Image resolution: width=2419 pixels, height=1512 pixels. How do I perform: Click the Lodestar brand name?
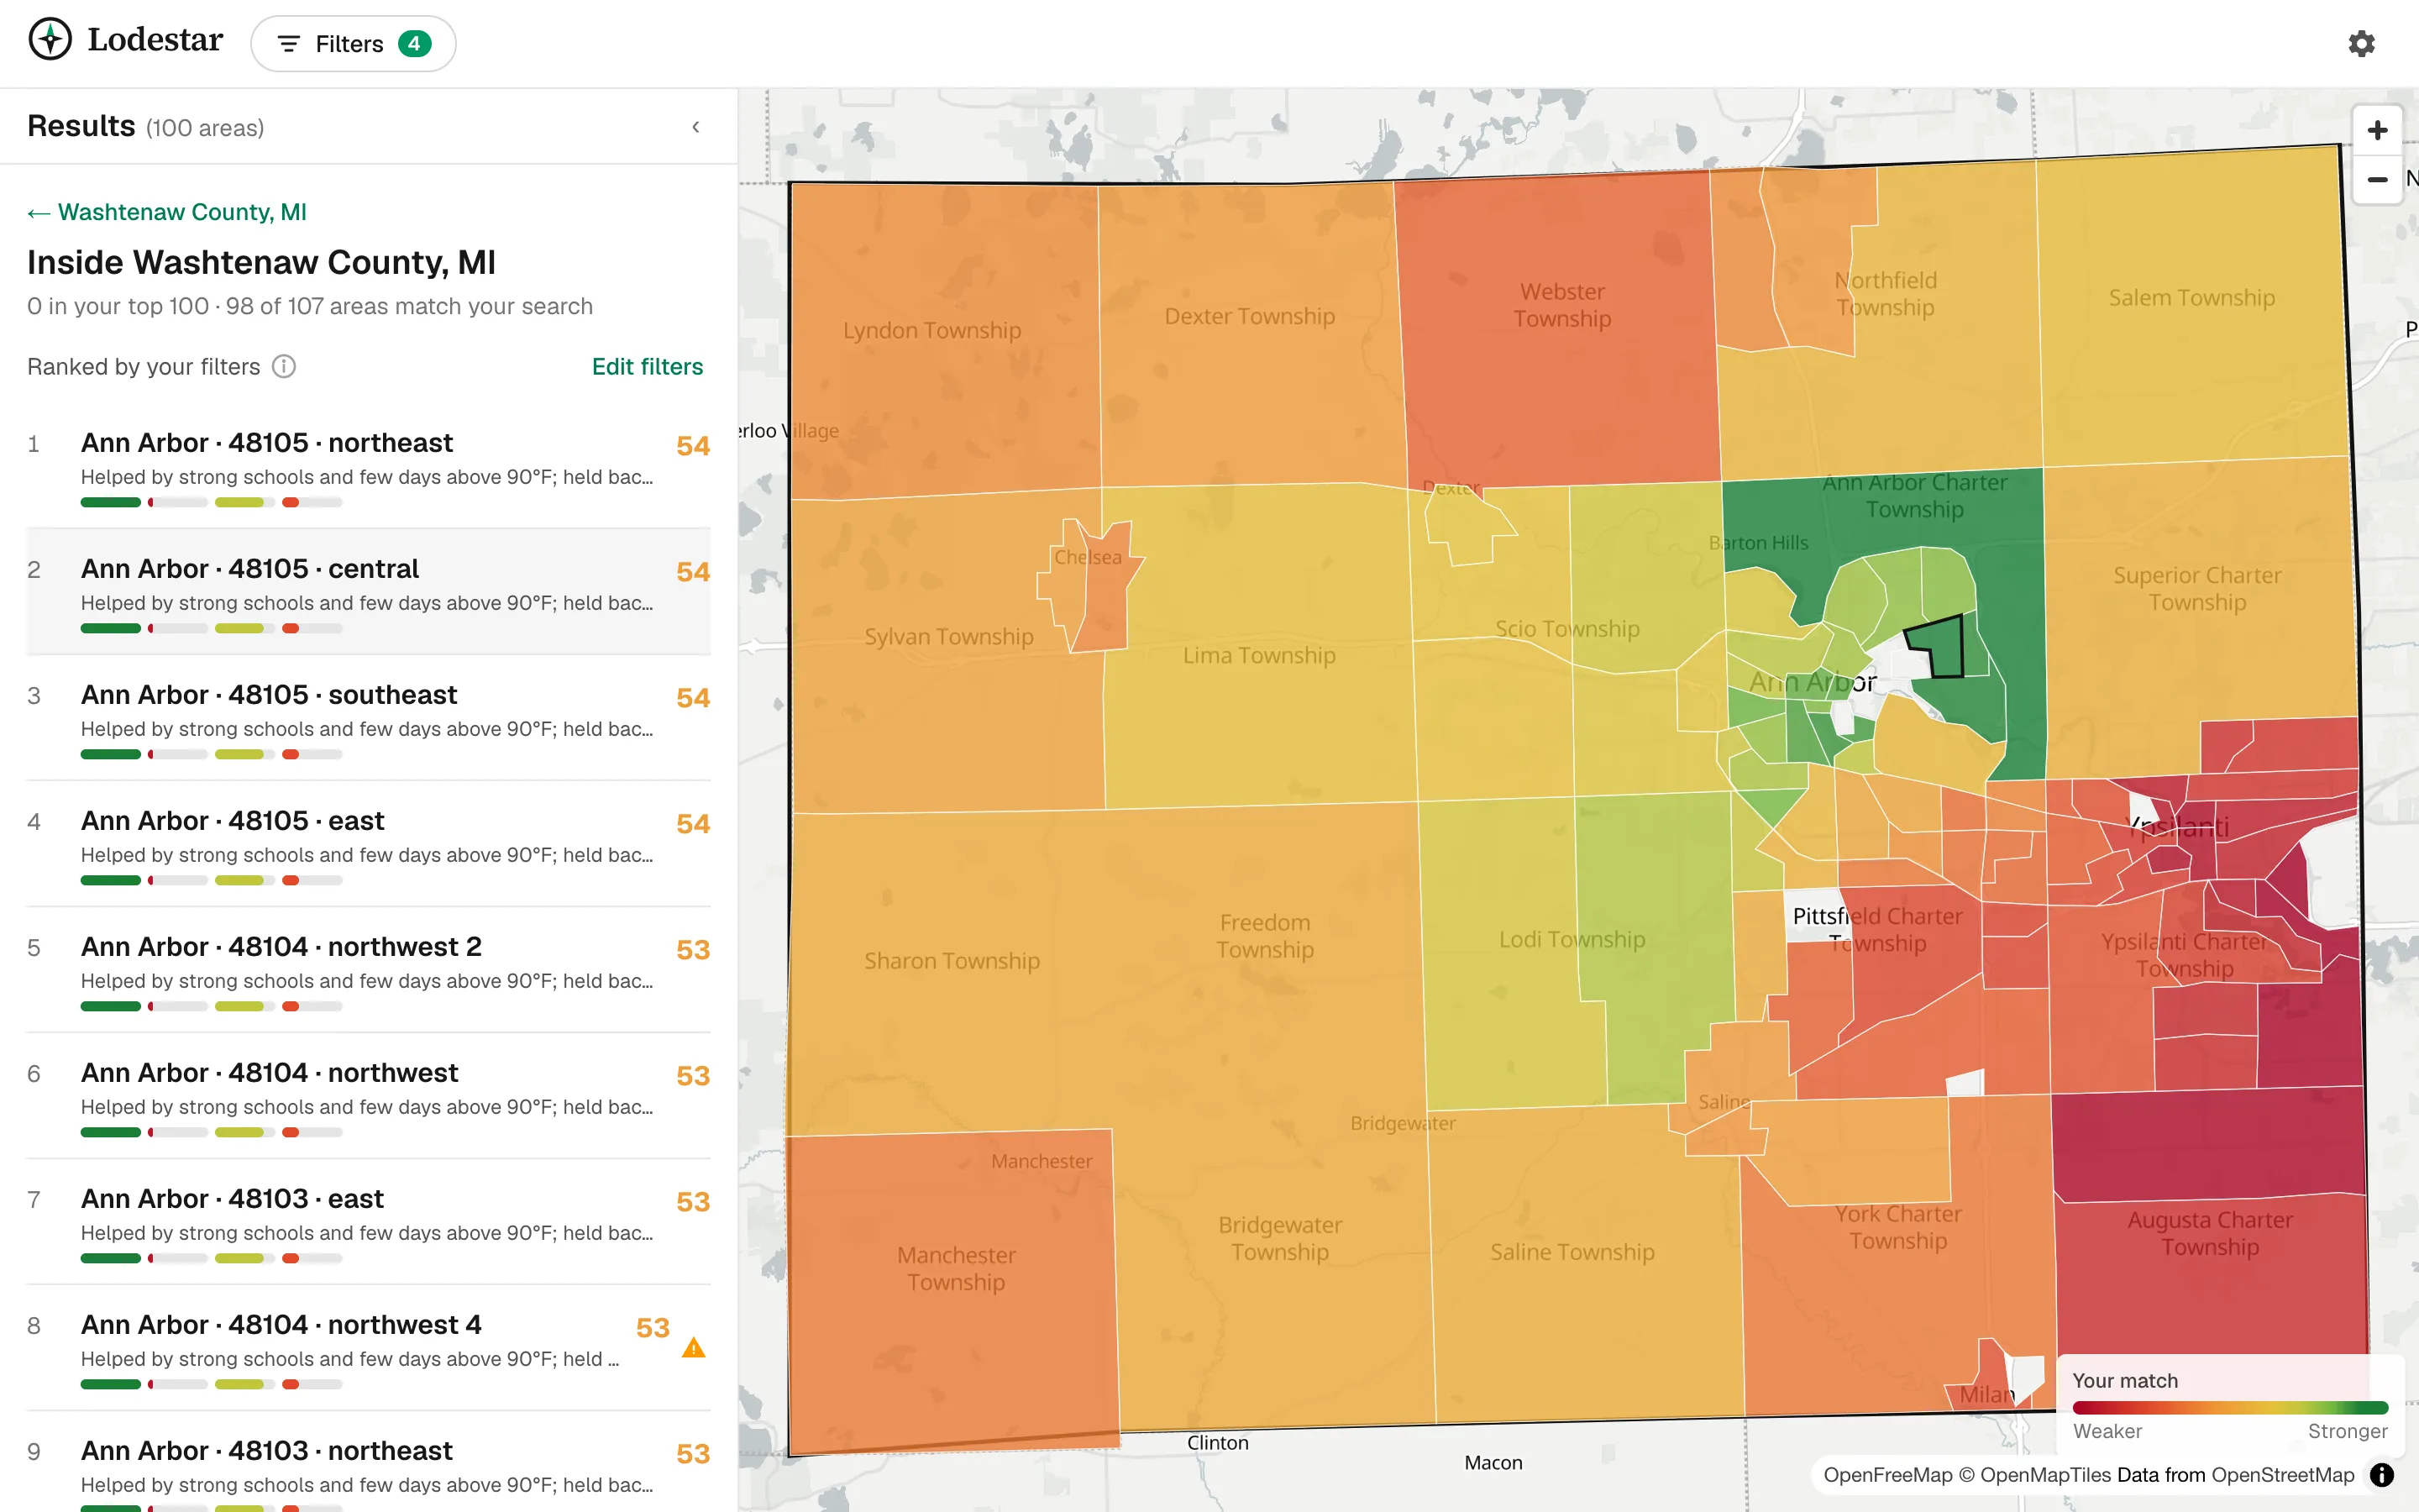[x=155, y=40]
